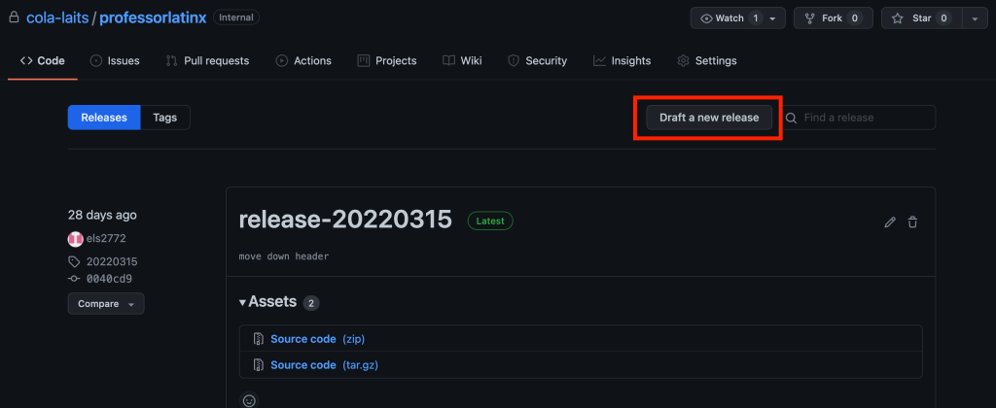The height and width of the screenshot is (408, 996).
Task: Expand the Compare dropdown
Action: click(x=106, y=304)
